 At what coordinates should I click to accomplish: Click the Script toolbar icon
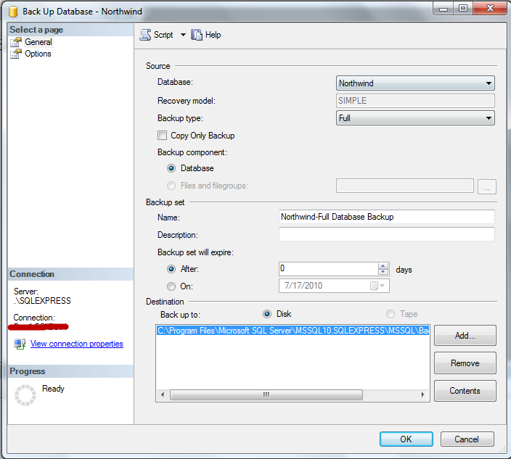click(x=145, y=35)
